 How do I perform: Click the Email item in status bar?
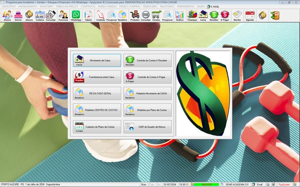[x=257, y=185]
